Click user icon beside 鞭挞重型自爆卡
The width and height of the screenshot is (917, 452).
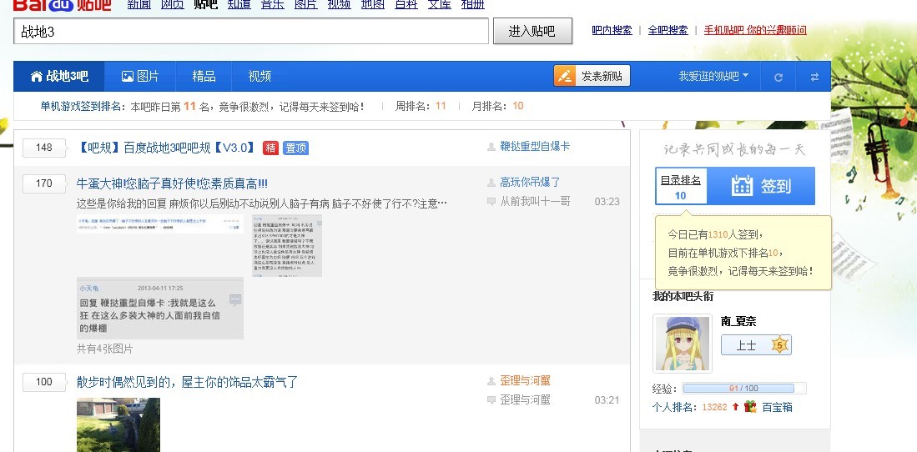point(491,147)
